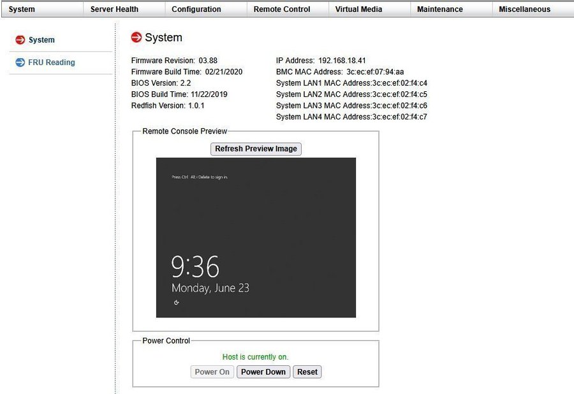
Task: Click the Firmware Revision 03.88 text
Action: (x=174, y=61)
